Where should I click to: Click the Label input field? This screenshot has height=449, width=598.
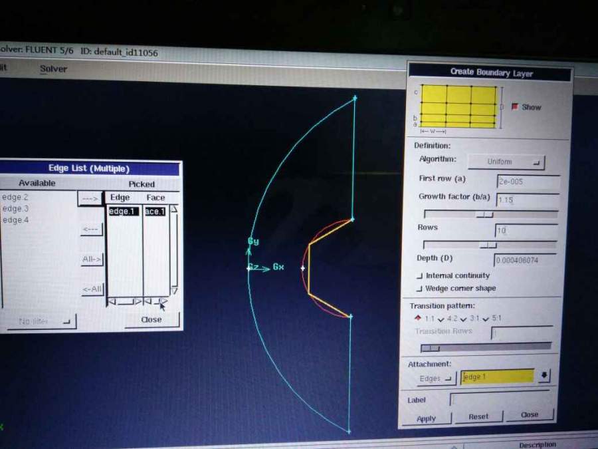pyautogui.click(x=501, y=399)
